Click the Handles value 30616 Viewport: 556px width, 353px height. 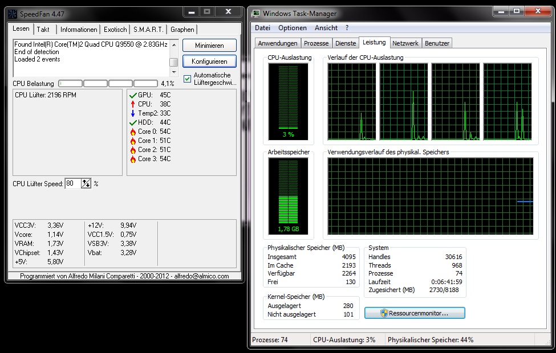[453, 257]
